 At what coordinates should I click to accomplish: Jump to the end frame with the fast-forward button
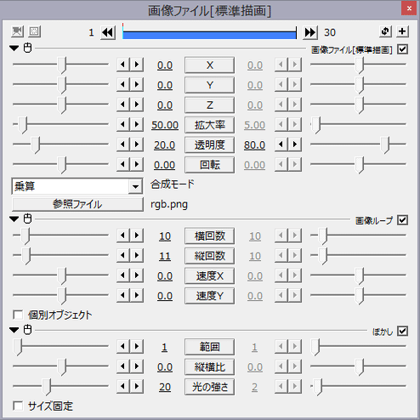310,32
